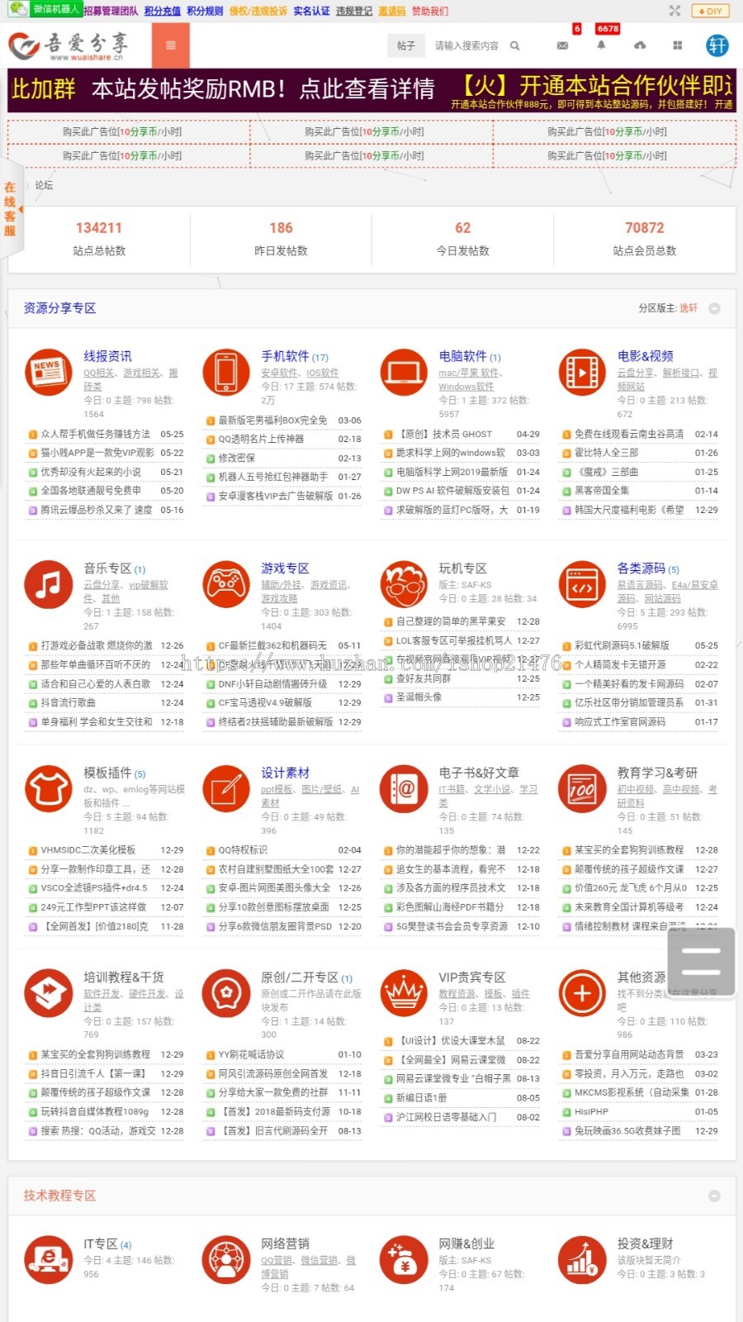Viewport: 743px width, 1322px height.
Task: Open the grid apps icon
Action: click(677, 45)
